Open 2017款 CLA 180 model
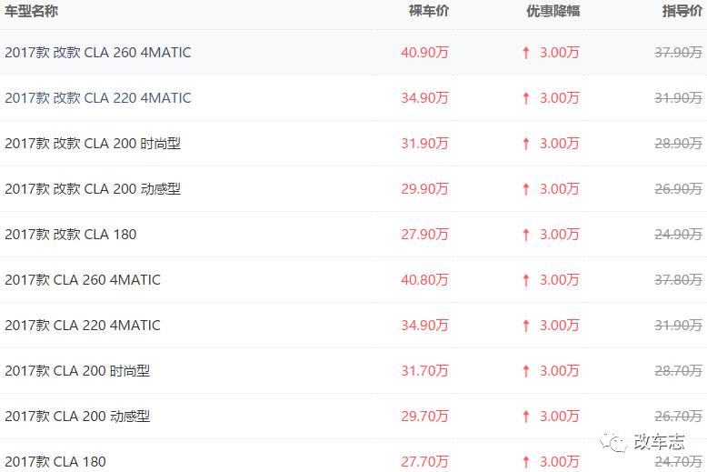 [x=55, y=462]
